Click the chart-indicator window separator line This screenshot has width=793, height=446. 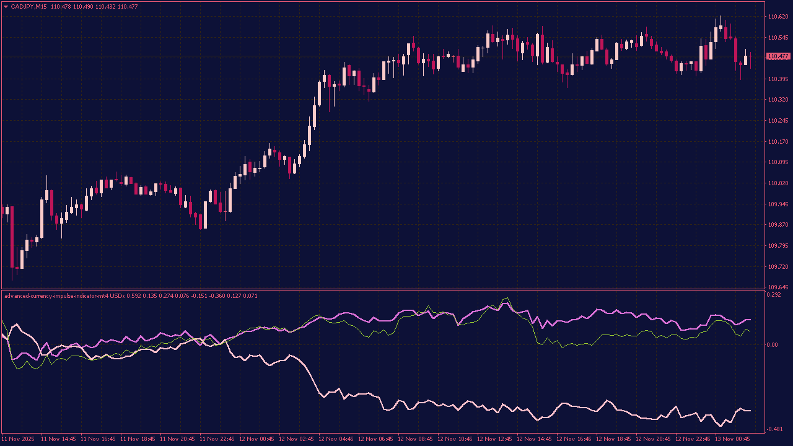[x=396, y=290]
